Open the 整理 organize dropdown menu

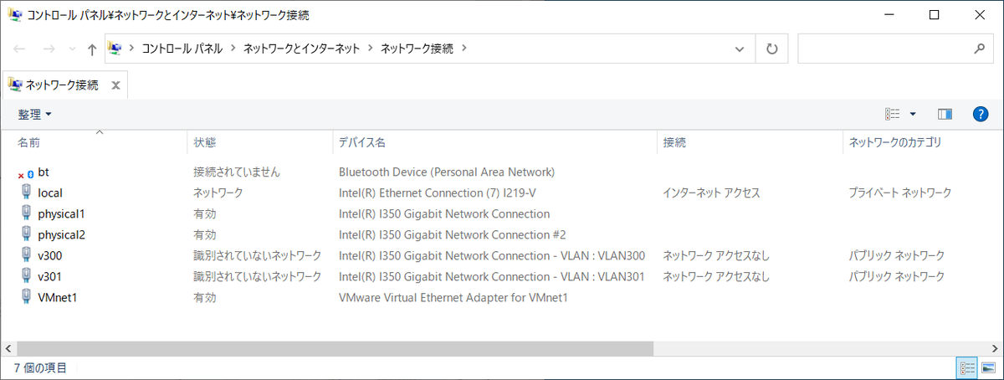coord(35,114)
